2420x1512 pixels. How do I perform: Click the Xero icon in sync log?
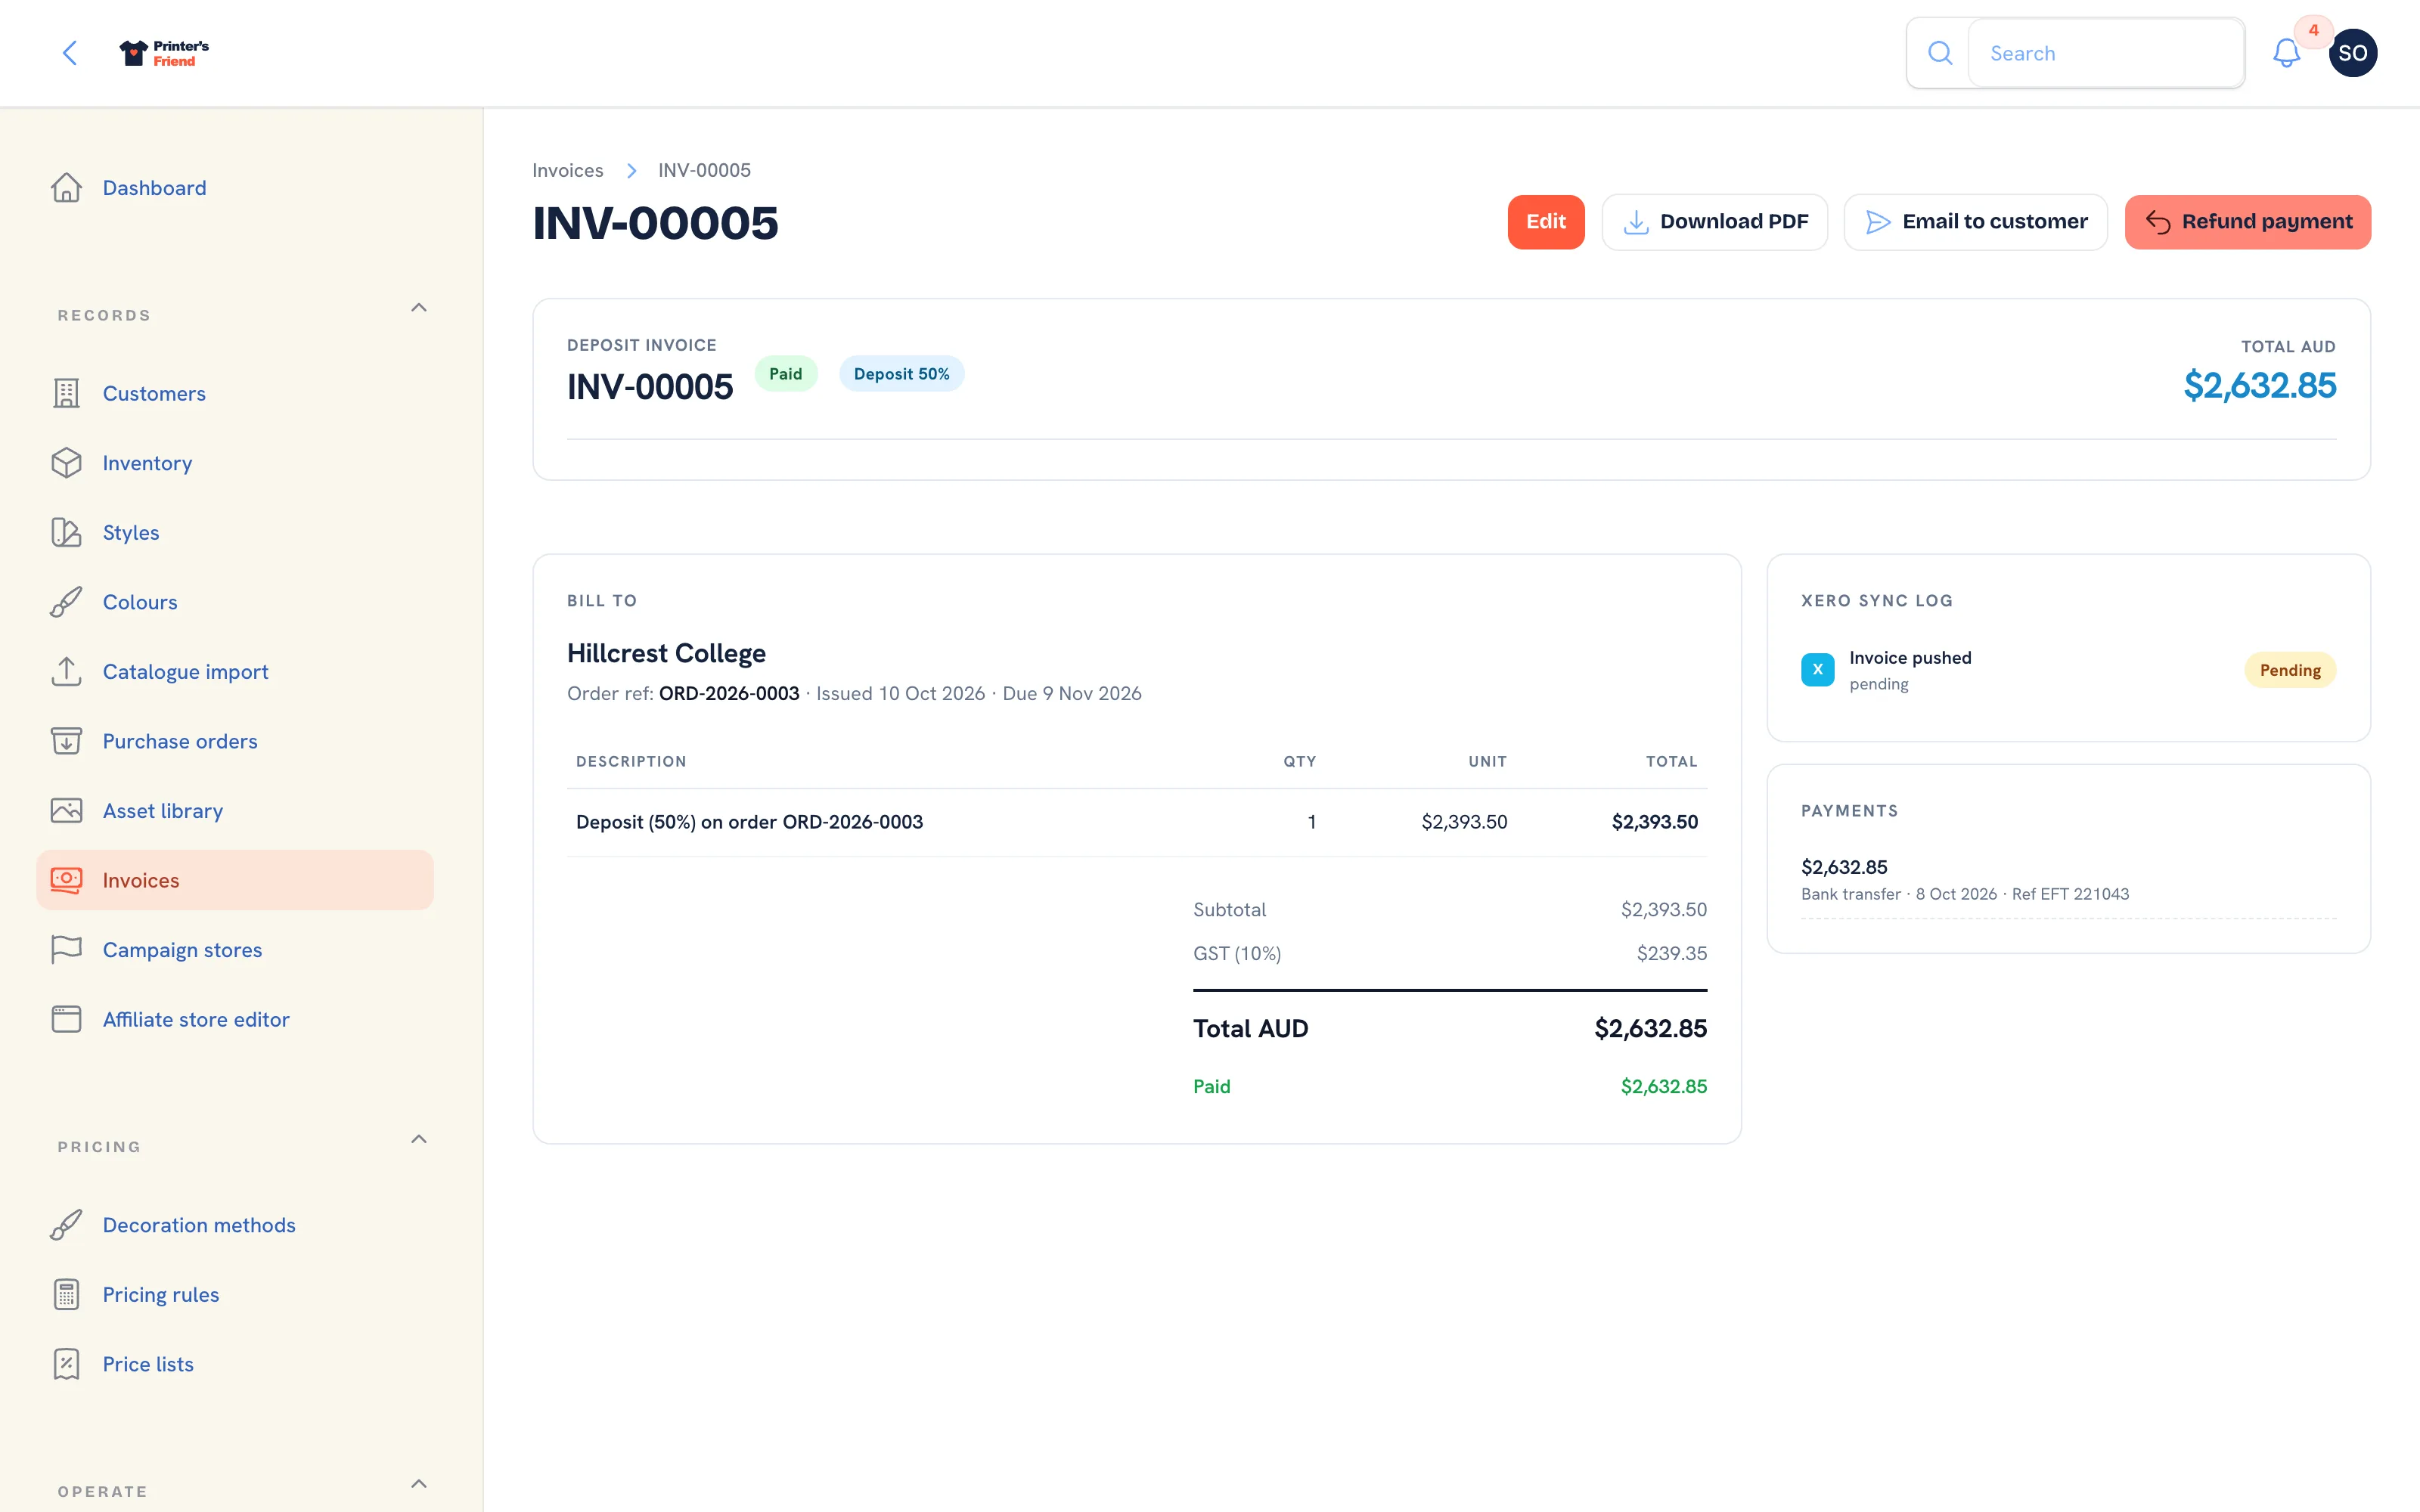pyautogui.click(x=1817, y=670)
